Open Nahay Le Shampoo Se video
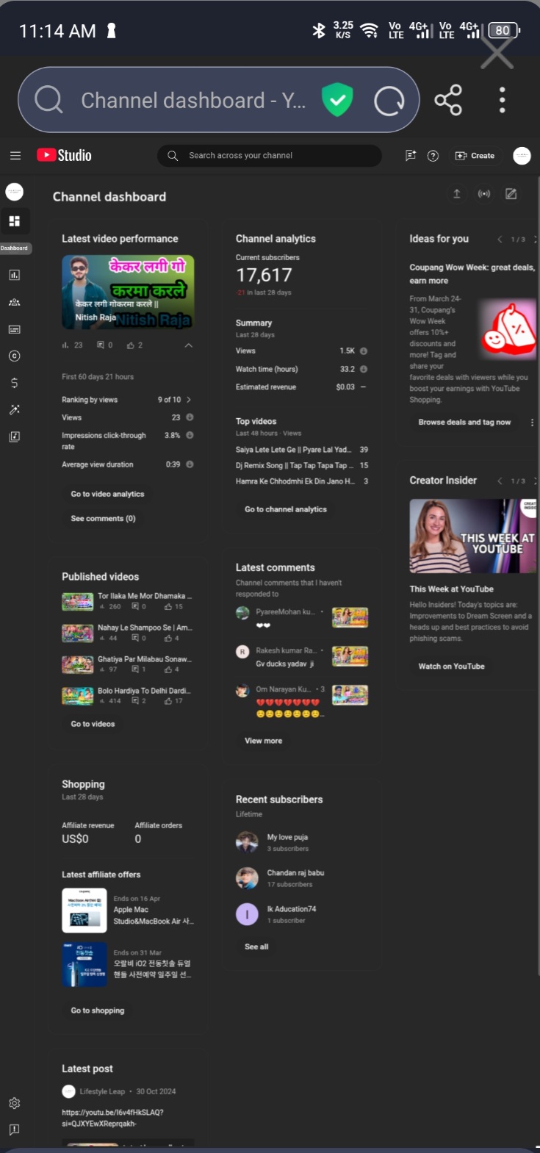The width and height of the screenshot is (540, 1153). click(x=128, y=633)
